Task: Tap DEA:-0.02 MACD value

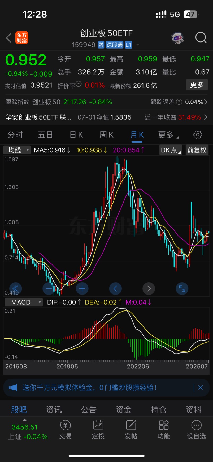Action: pyautogui.click(x=103, y=302)
